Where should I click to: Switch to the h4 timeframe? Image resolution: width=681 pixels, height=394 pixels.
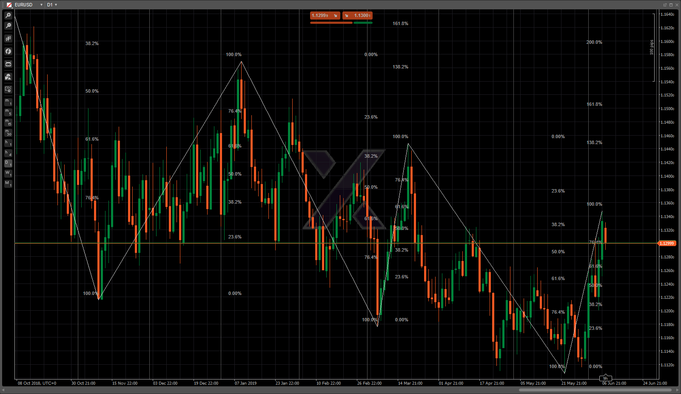8,153
